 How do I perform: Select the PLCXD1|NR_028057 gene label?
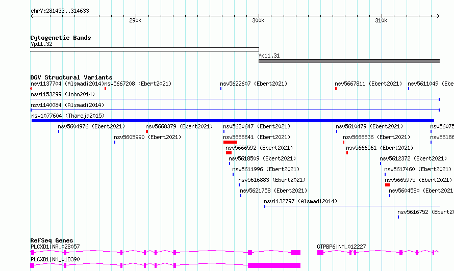click(x=55, y=247)
